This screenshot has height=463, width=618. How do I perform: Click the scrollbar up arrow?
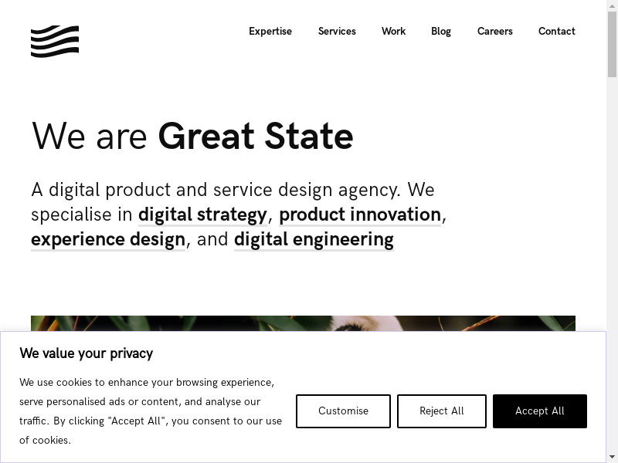tap(612, 6)
